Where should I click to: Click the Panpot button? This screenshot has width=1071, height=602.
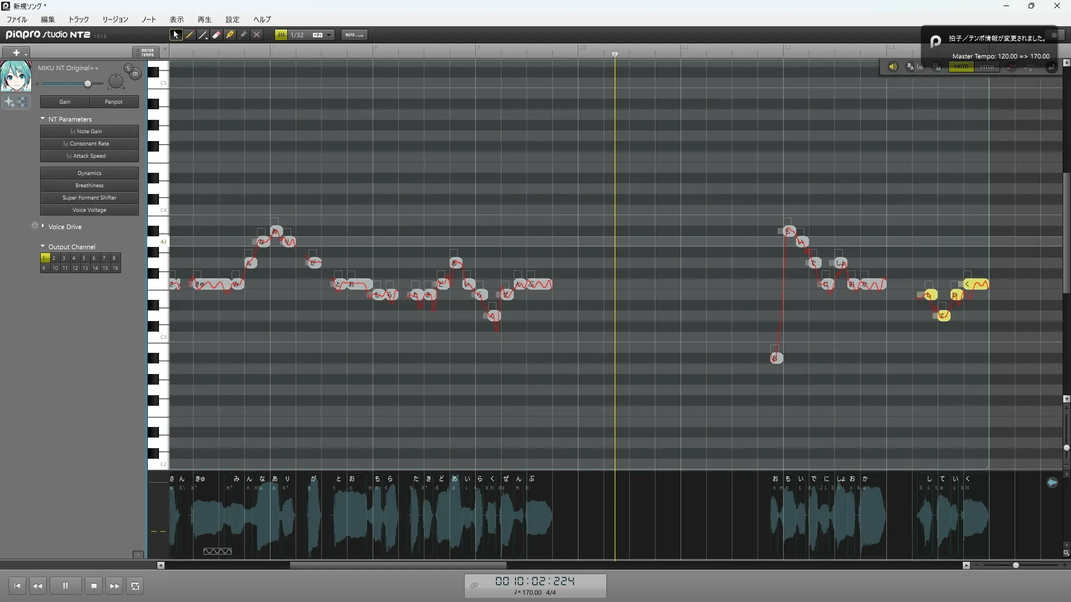coord(114,102)
